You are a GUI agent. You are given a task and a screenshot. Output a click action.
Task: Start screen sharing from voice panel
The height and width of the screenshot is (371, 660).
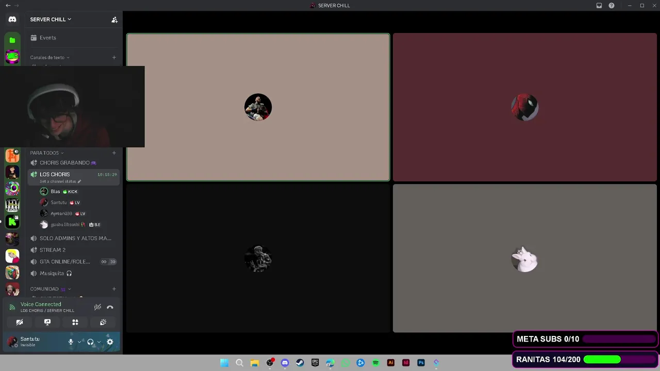click(x=47, y=322)
